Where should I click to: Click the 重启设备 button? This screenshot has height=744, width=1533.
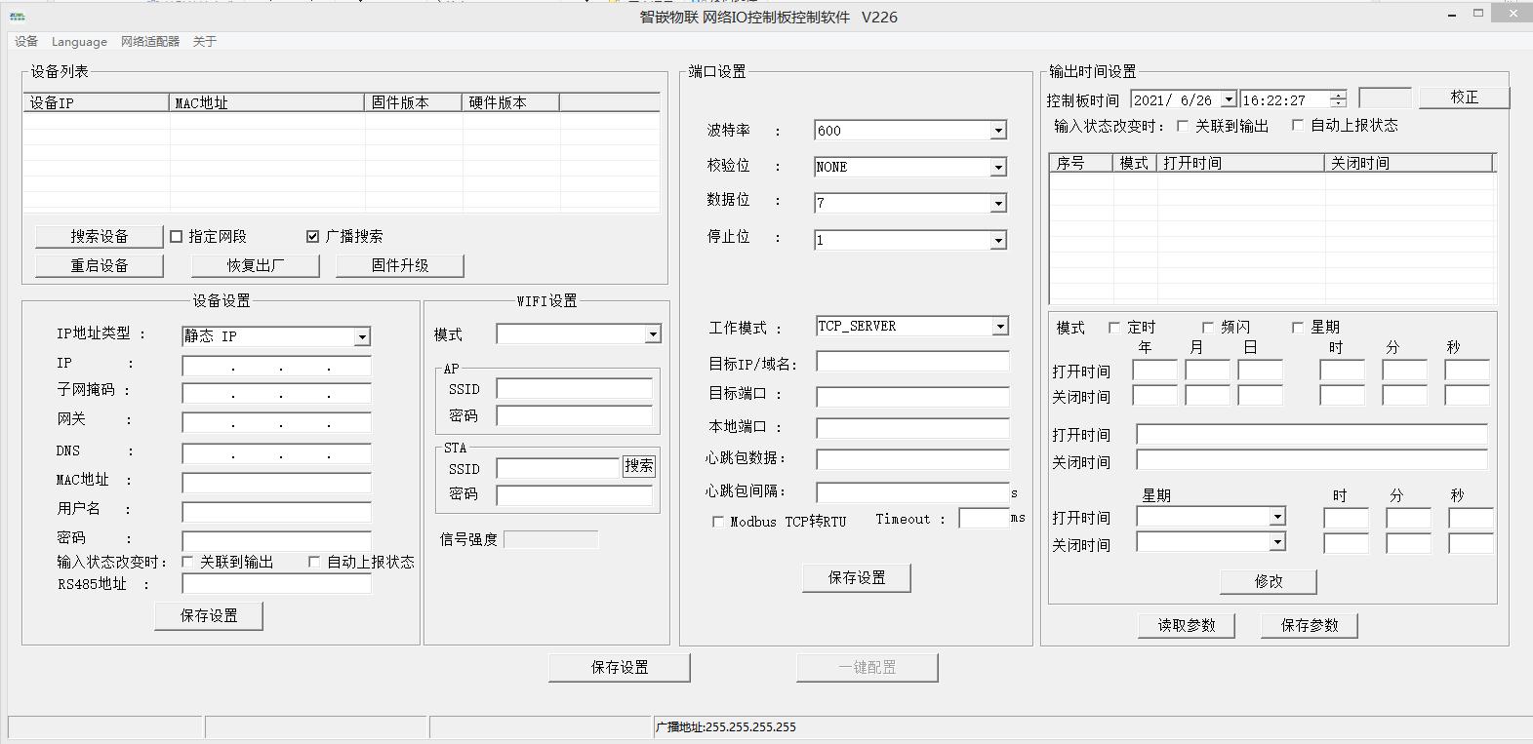[x=100, y=265]
